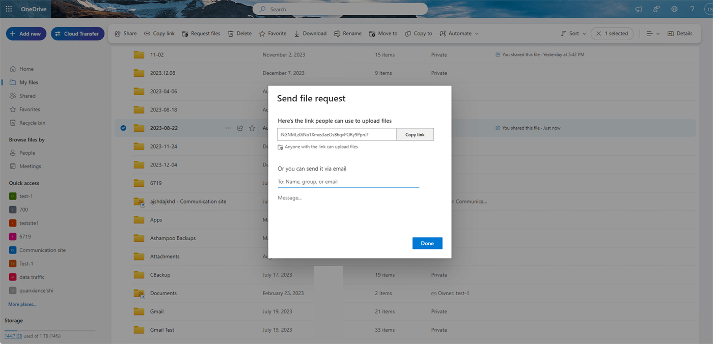Open Shared in the left navigation
This screenshot has width=713, height=344.
tap(27, 96)
